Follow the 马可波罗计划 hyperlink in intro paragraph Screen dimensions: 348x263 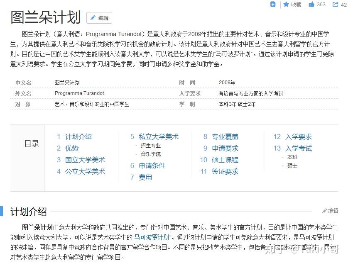(152, 238)
